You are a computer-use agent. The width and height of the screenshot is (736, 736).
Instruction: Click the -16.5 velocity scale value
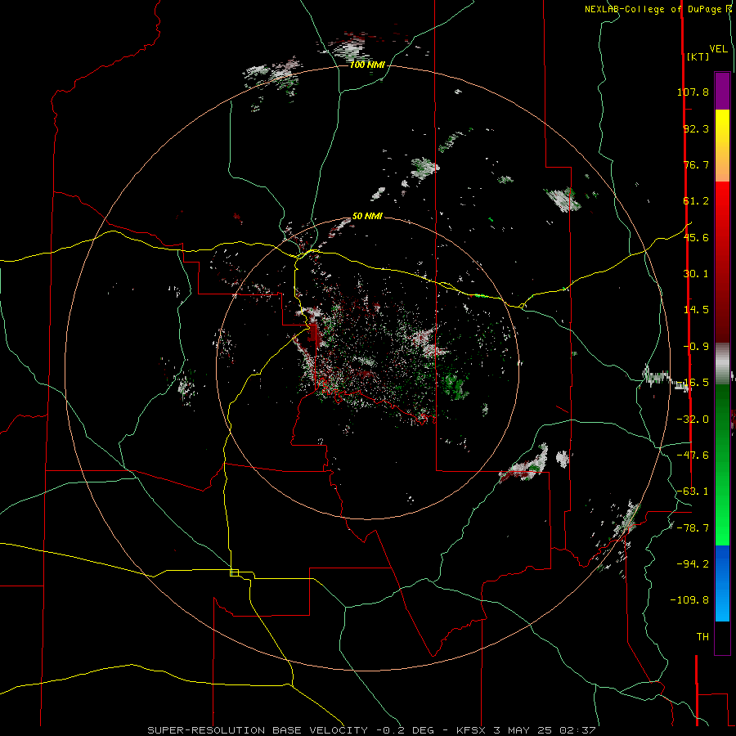[693, 383]
